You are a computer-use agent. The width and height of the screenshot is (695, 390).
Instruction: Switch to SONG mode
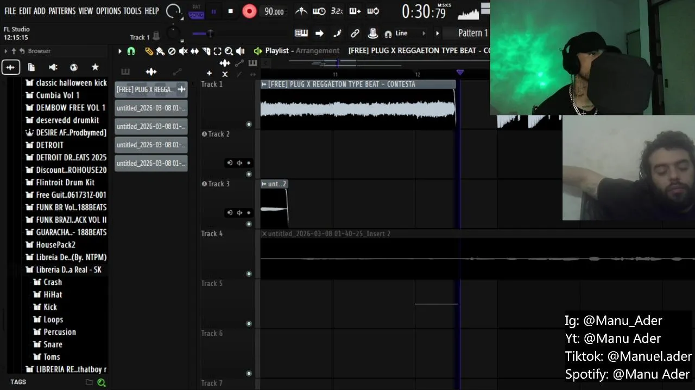click(196, 15)
